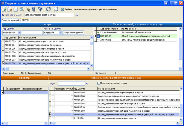
Task: Click the 'Название профиля' column header
Action: 35,89
